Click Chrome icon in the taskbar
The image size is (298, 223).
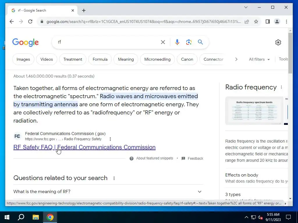click(x=50, y=217)
